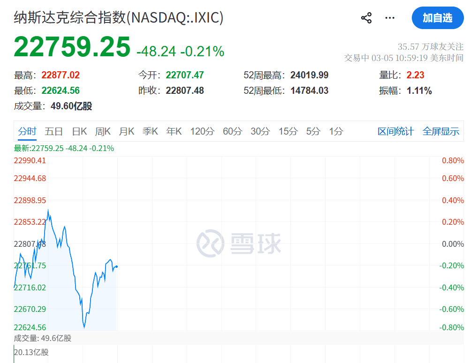Image resolution: width=470 pixels, height=363 pixels.
Task: Click the blue 加自选 button
Action: tap(438, 18)
